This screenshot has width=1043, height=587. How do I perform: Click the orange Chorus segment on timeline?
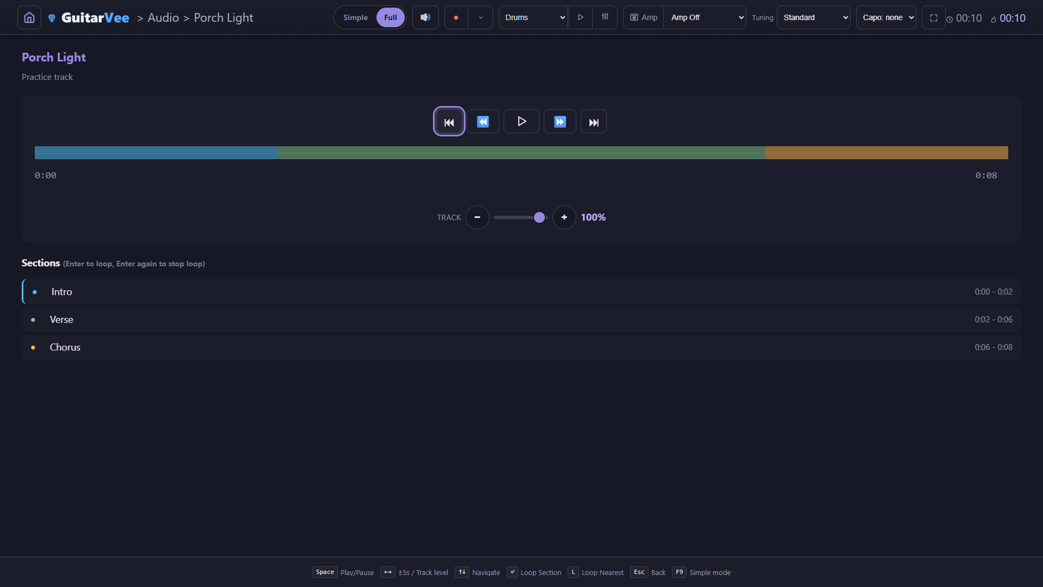887,153
